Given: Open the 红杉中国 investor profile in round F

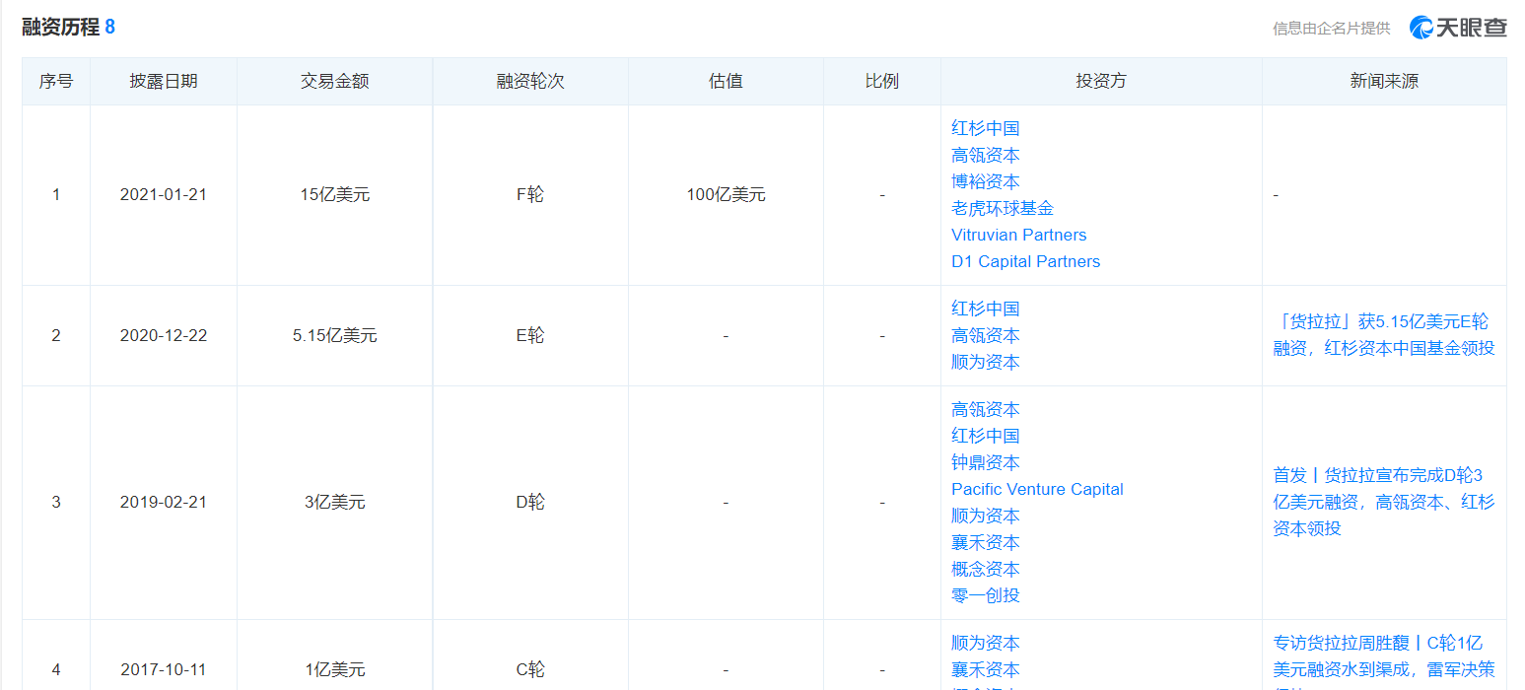Looking at the screenshot, I should (x=985, y=128).
